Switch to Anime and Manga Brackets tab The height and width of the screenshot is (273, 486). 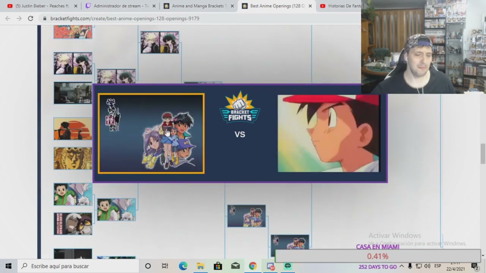[199, 6]
